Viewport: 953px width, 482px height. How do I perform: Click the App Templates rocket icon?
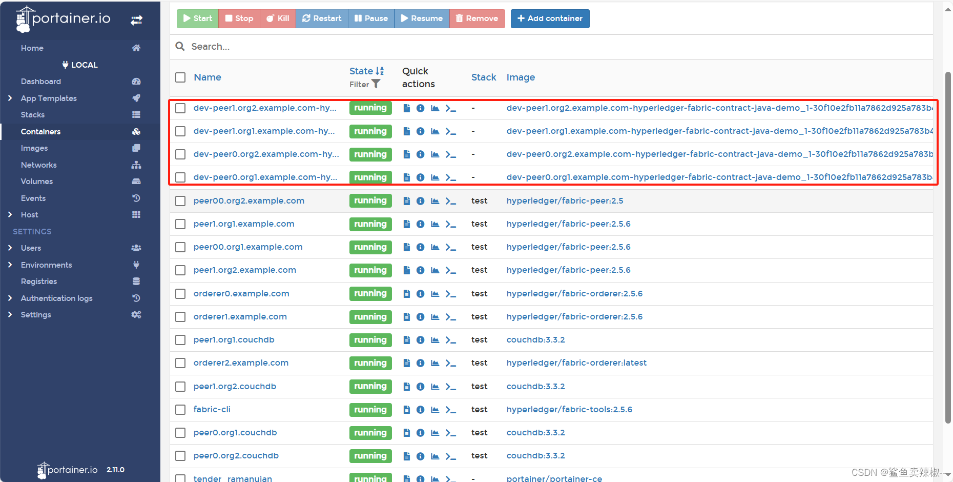point(136,98)
